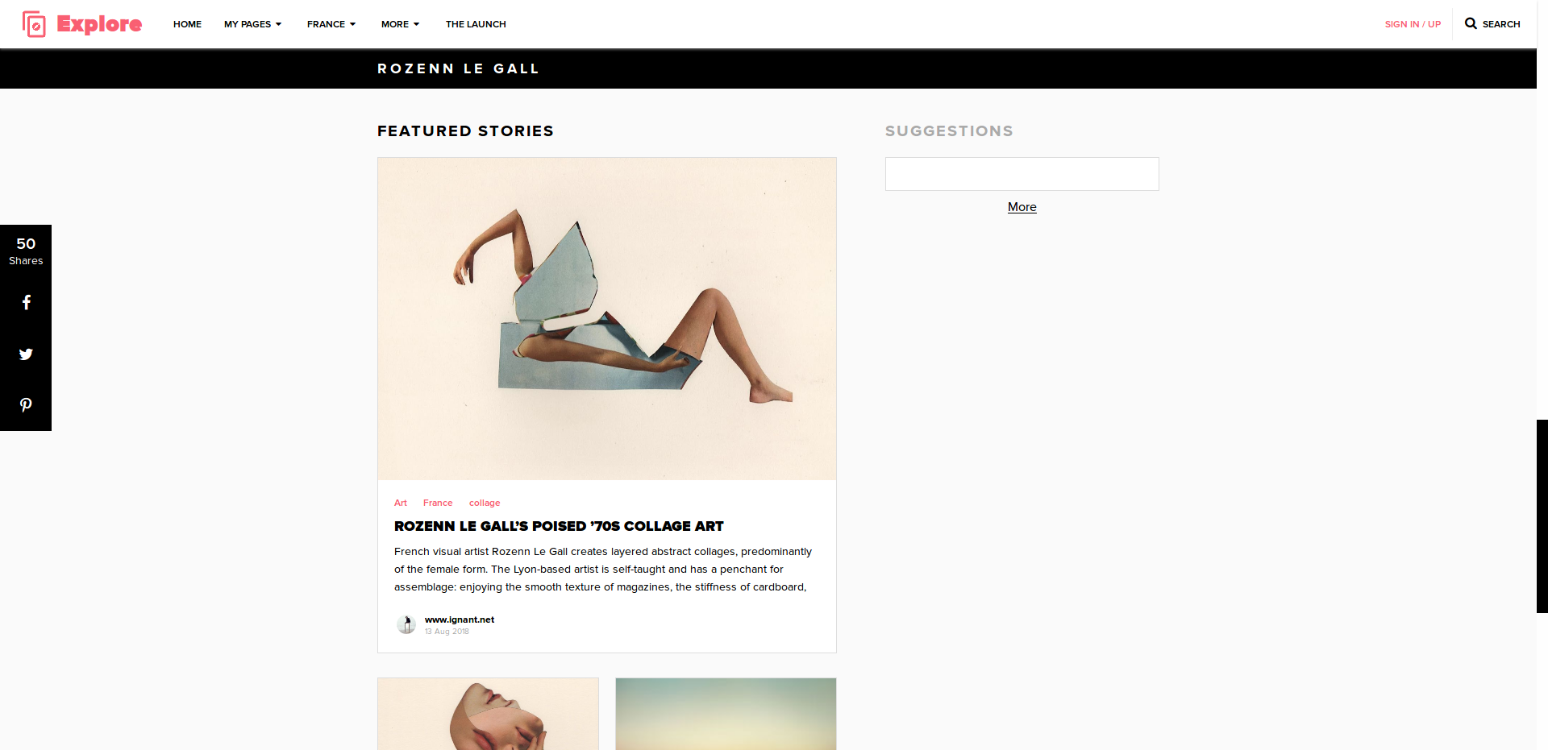Go to the Home menu item
Image resolution: width=1548 pixels, height=750 pixels.
187,24
